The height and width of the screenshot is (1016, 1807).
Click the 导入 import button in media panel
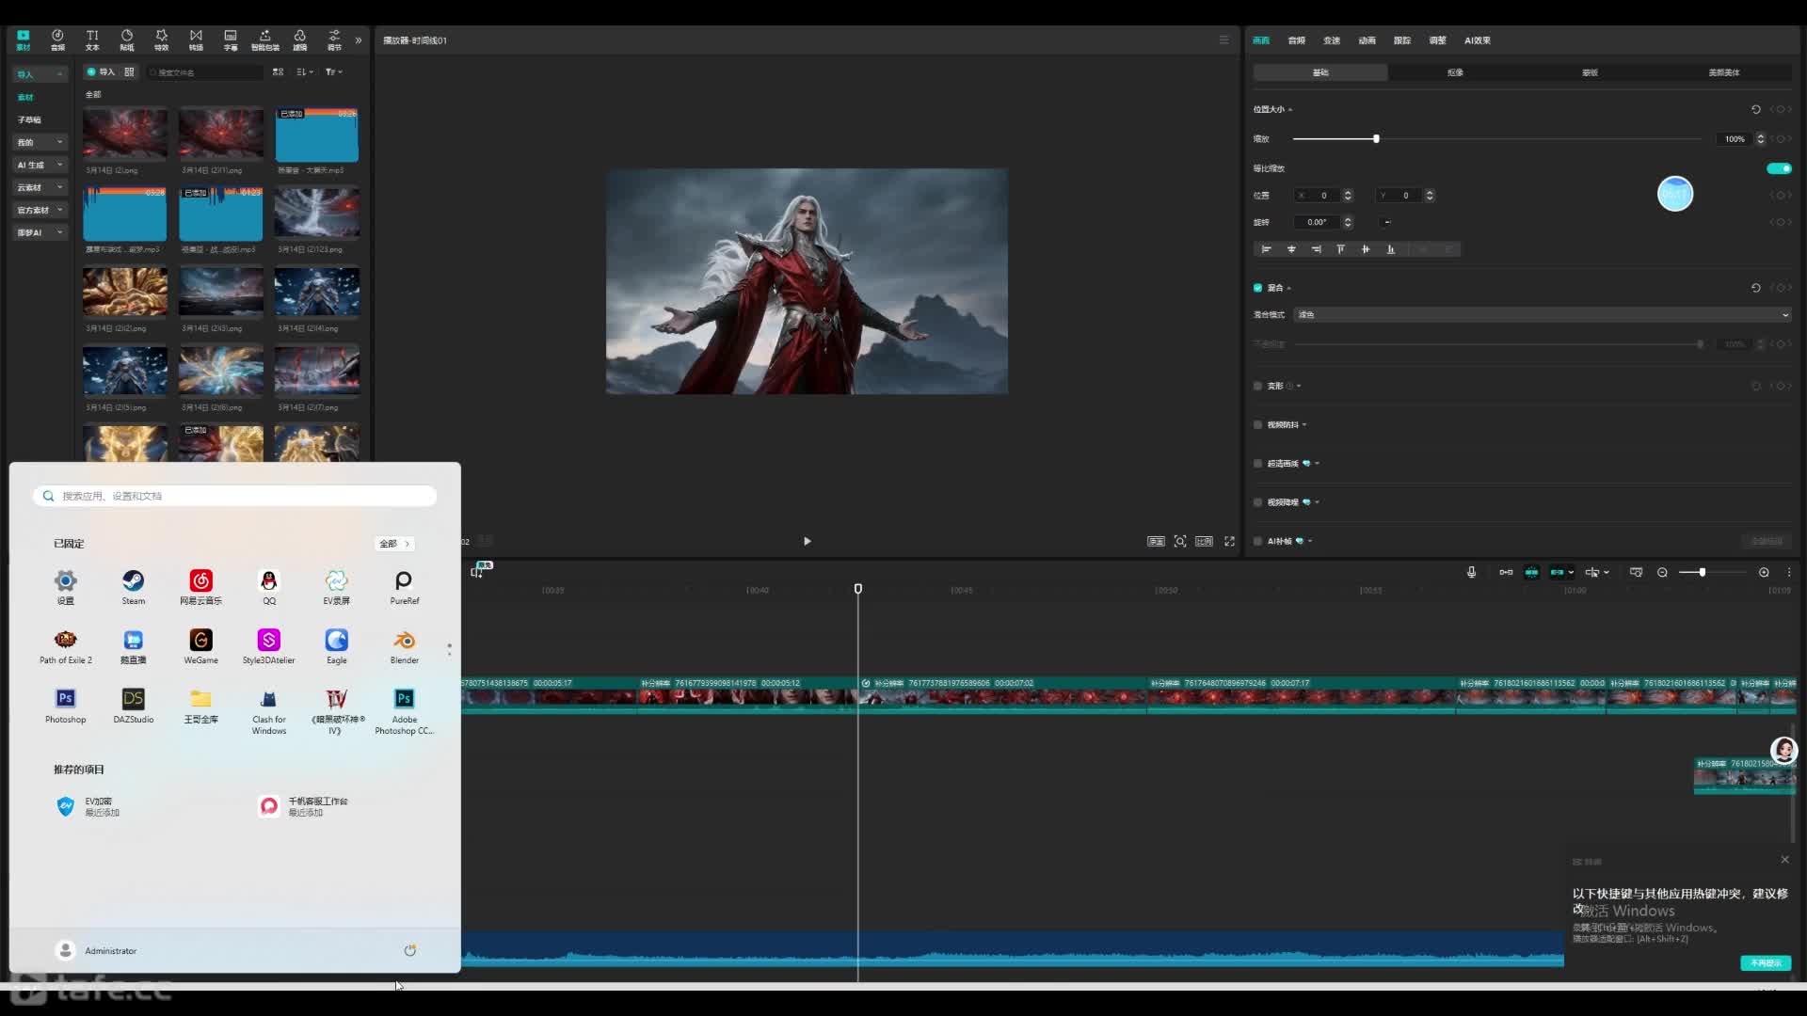[x=101, y=71]
